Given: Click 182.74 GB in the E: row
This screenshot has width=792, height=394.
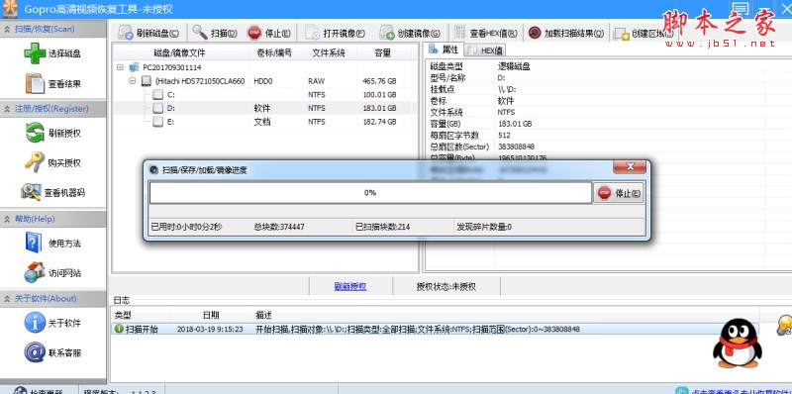Looking at the screenshot, I should [379, 122].
